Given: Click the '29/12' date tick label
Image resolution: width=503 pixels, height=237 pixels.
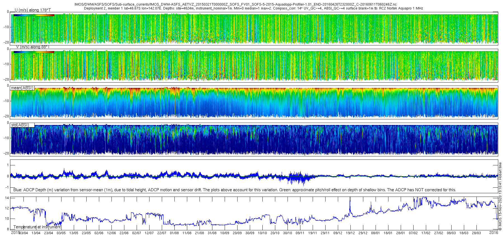Looking at the screenshot, I should 363,233.
